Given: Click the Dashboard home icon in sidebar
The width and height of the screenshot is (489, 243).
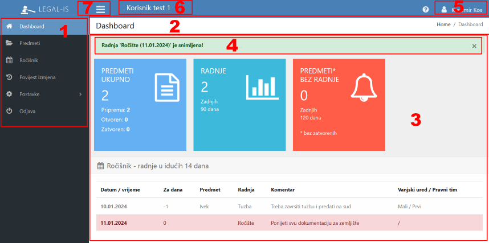Looking at the screenshot, I should (9, 26).
